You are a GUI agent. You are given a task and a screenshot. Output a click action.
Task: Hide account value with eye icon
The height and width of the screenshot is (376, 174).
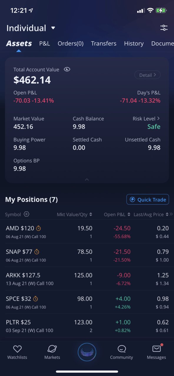coord(67,69)
